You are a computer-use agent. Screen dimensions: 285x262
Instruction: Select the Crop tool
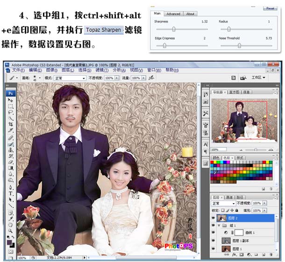tap(10, 124)
